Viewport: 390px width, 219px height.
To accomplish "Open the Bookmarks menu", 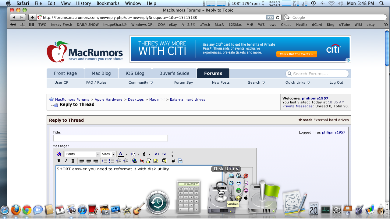I will [108, 3].
